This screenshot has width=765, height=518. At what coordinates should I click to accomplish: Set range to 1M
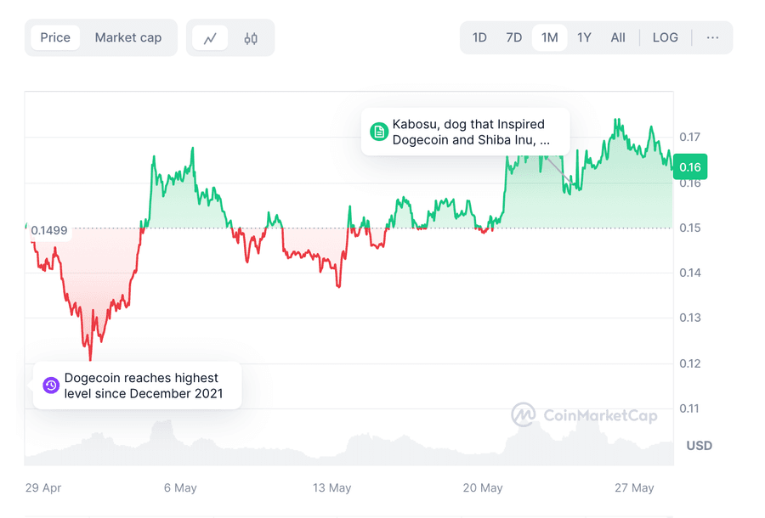pyautogui.click(x=549, y=37)
